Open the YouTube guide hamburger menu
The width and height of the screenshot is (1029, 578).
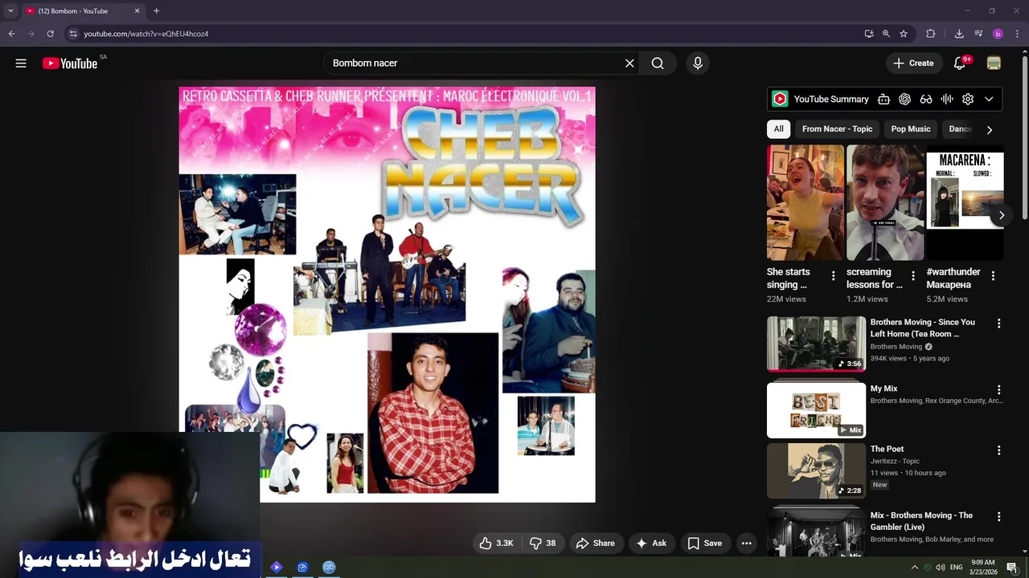pos(21,63)
